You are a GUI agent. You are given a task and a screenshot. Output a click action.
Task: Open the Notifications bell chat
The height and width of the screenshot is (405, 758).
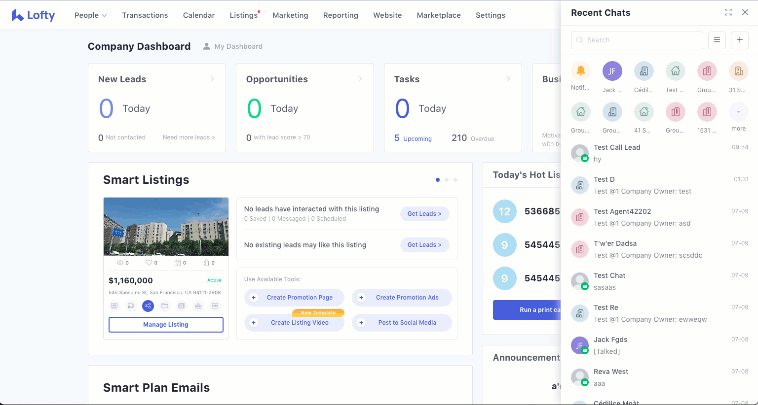click(x=581, y=71)
